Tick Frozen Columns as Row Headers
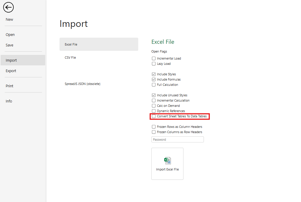 154,132
